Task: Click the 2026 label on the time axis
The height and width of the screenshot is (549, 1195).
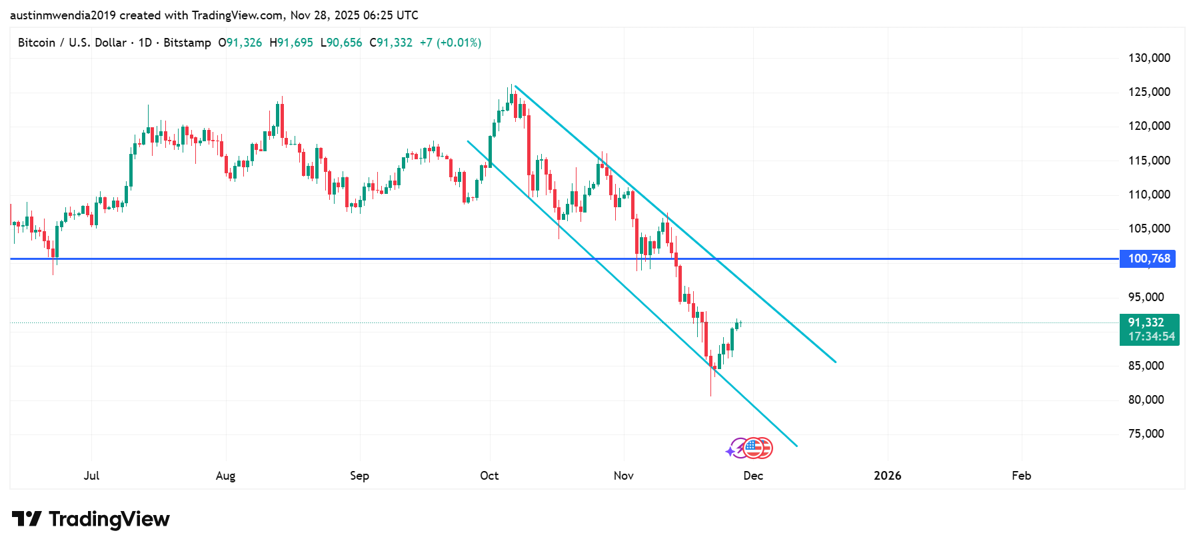Action: pos(887,476)
